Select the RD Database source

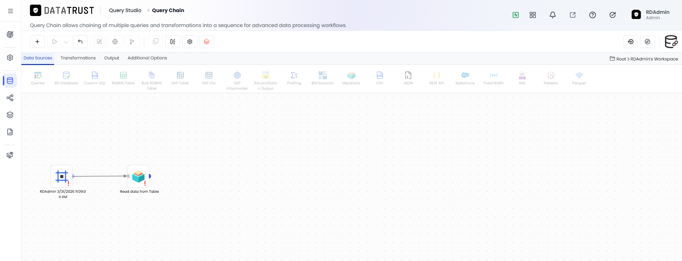click(66, 78)
